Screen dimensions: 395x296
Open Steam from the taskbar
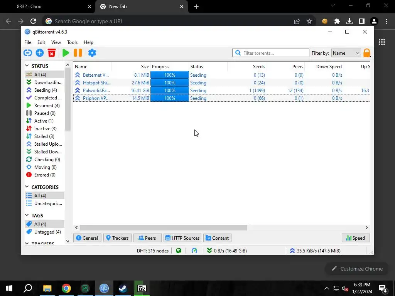point(123,288)
